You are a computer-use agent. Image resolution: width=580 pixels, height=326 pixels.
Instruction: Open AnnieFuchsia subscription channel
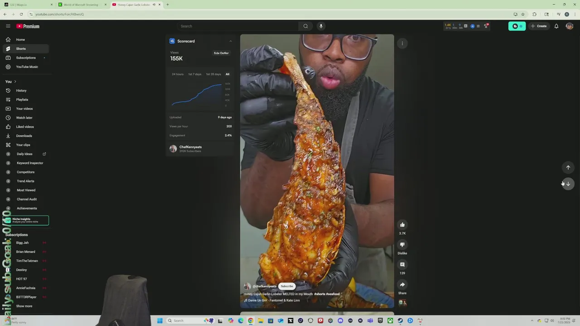[25, 288]
